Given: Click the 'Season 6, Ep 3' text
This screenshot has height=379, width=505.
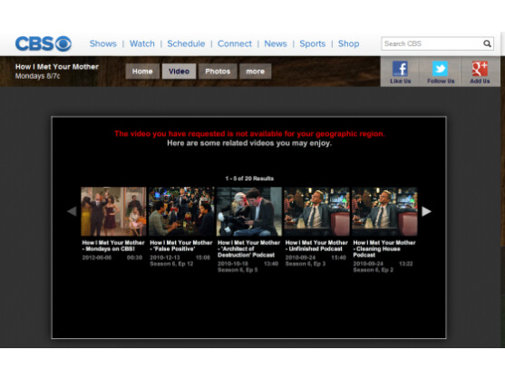Looking at the screenshot, I should click(x=306, y=264).
